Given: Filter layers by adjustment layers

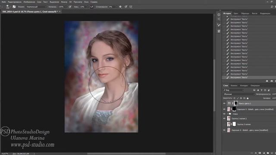Looking at the screenshot, I should [x=258, y=90].
